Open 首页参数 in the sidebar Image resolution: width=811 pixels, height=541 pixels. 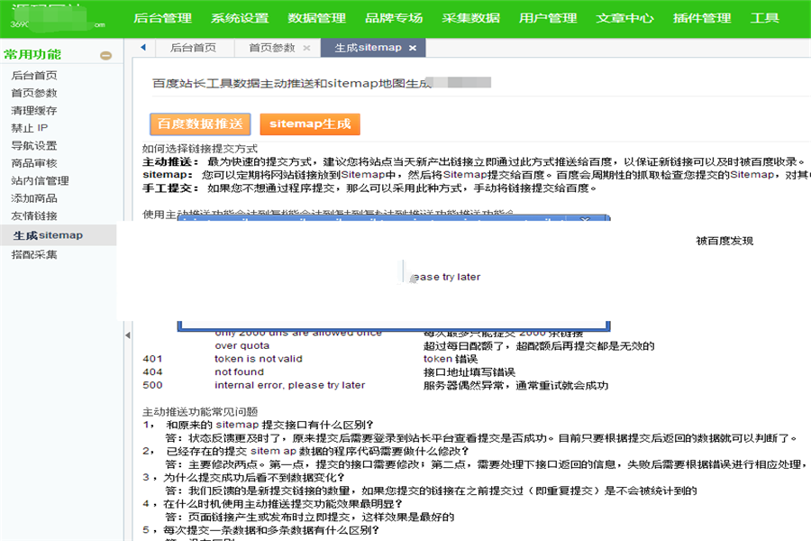click(34, 93)
